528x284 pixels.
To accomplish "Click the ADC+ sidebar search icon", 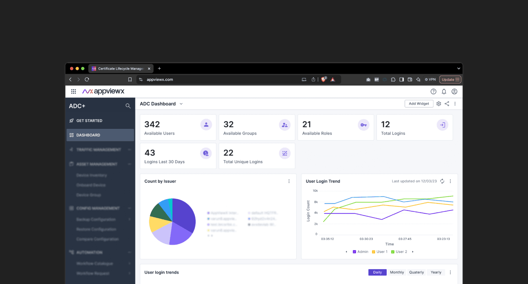I will [128, 106].
